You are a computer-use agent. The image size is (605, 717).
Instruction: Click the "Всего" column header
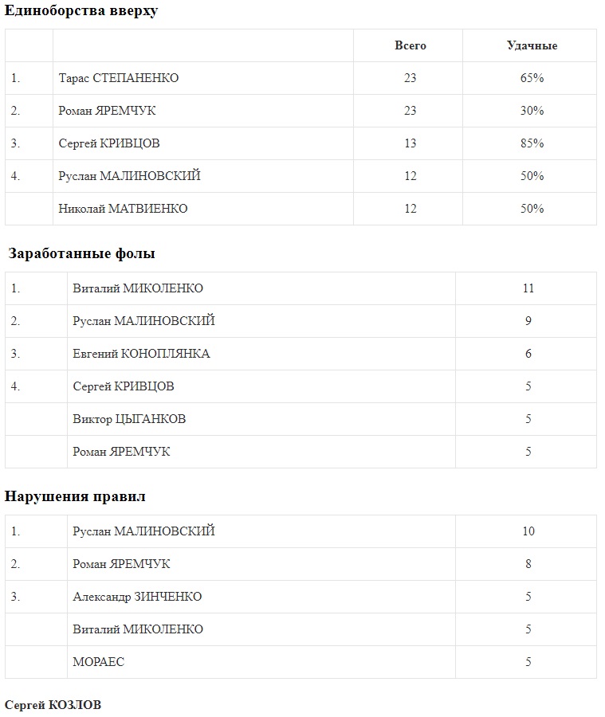[411, 45]
